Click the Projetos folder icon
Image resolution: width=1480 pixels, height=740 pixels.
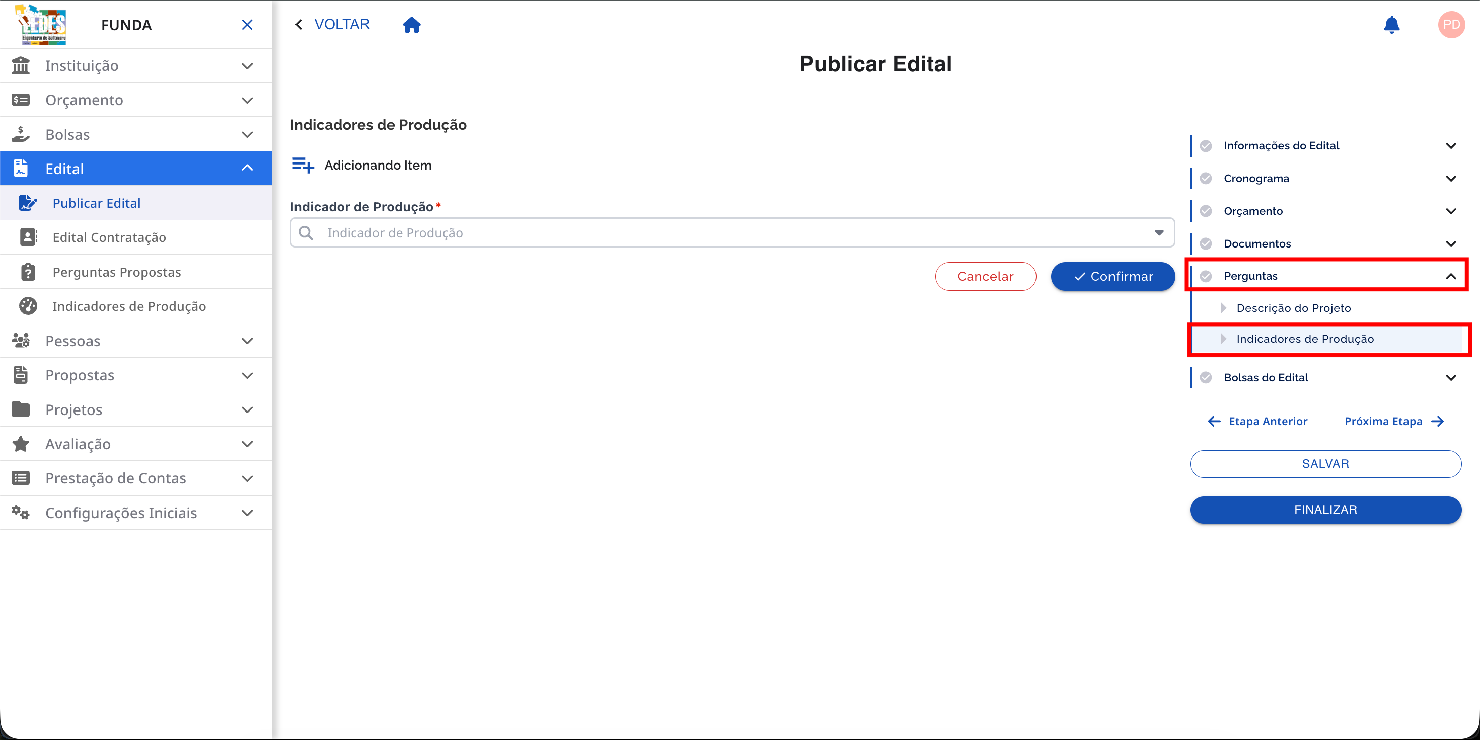pyautogui.click(x=21, y=409)
